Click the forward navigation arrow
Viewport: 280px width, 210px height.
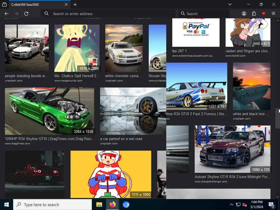pos(16,14)
